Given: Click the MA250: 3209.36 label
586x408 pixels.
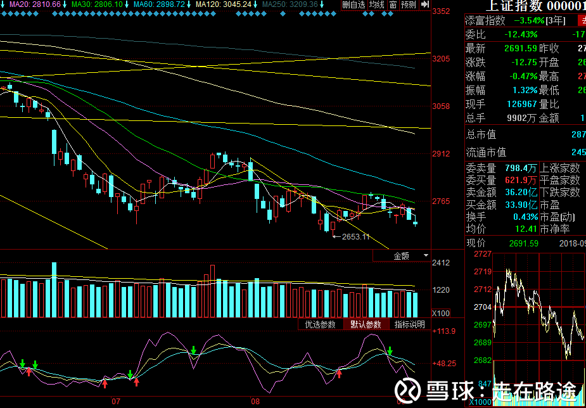Looking at the screenshot, I should point(290,4).
